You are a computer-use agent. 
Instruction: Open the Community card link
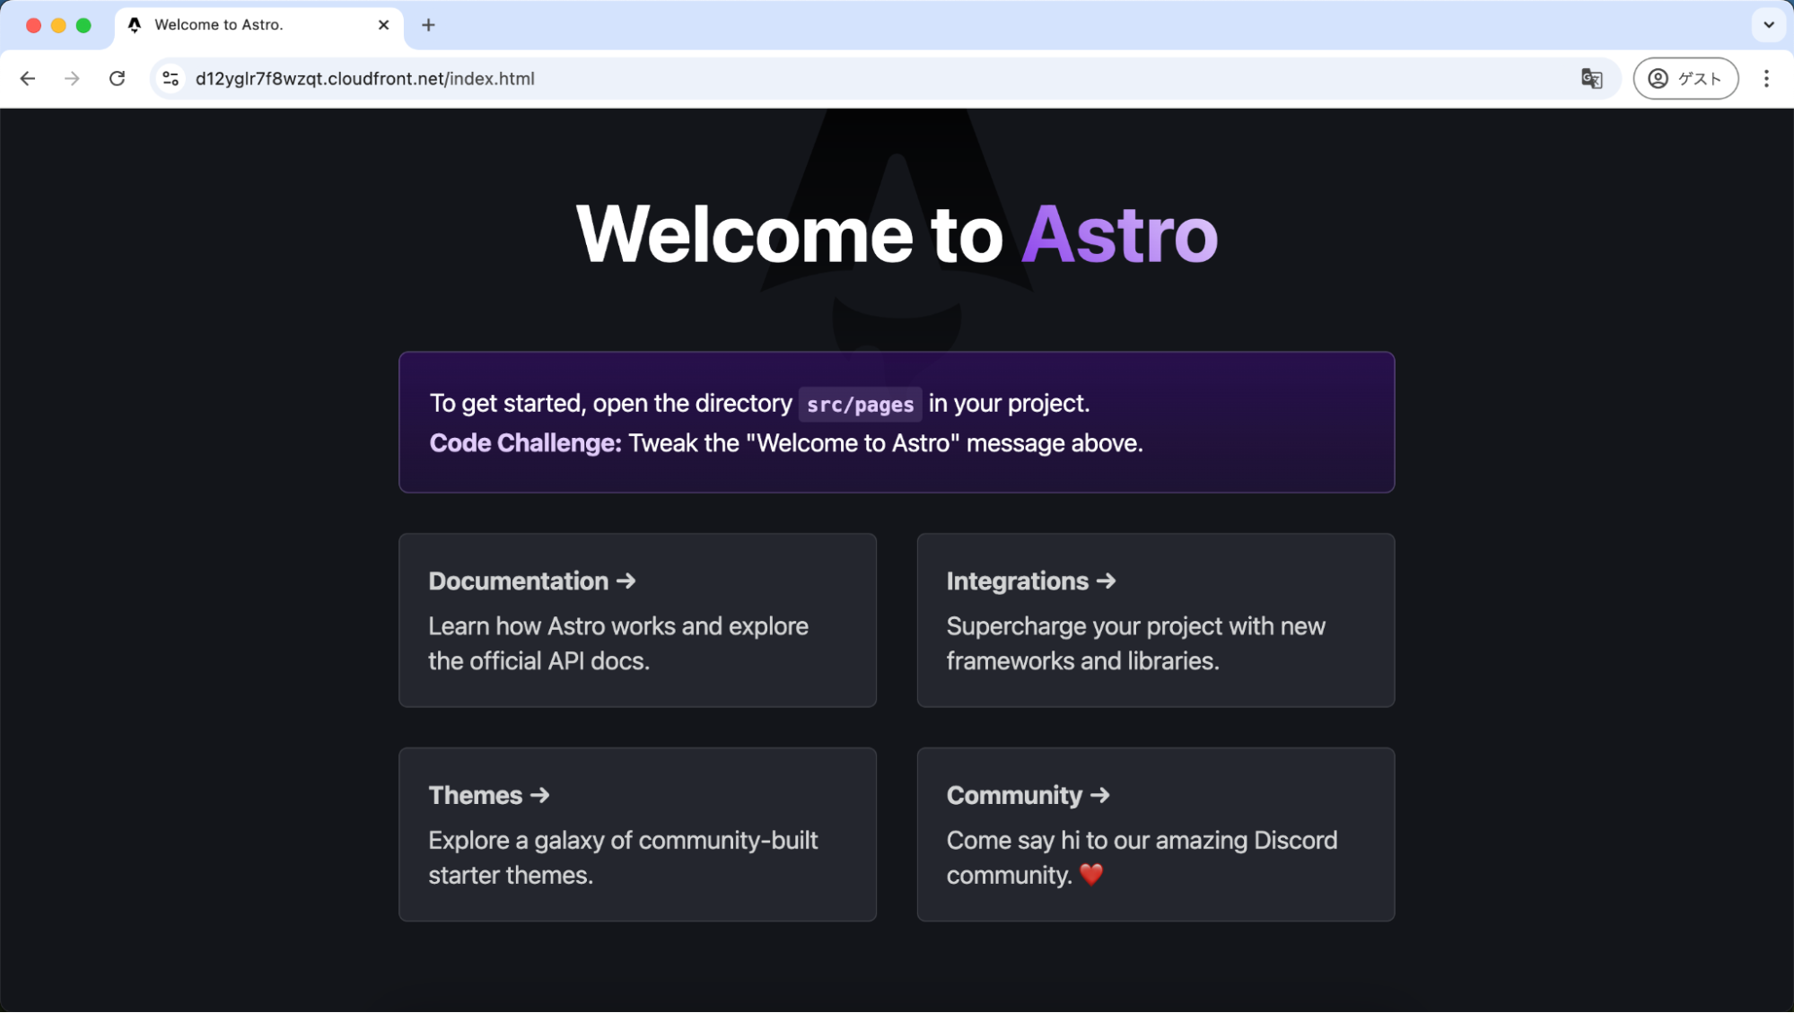[1155, 834]
